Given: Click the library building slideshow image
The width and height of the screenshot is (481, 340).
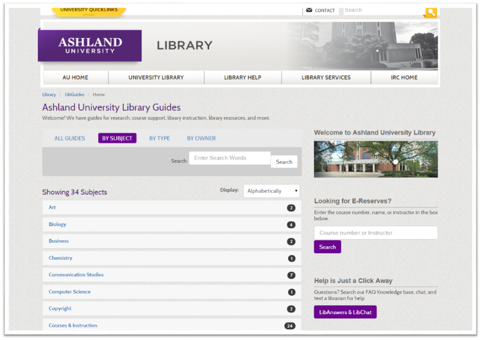Looking at the screenshot, I should coord(376,159).
